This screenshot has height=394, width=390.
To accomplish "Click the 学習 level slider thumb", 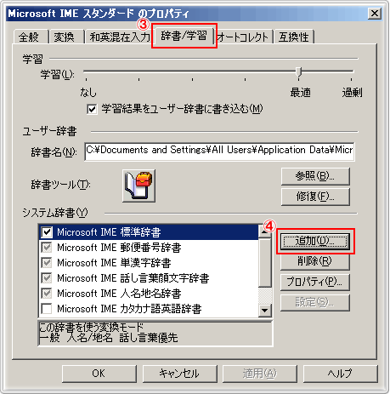I will tap(298, 72).
